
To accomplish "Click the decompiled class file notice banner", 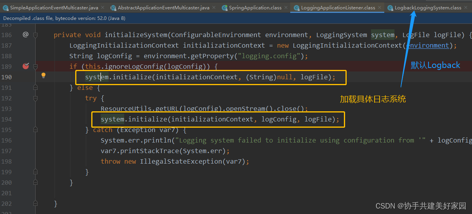I will 236,18.
